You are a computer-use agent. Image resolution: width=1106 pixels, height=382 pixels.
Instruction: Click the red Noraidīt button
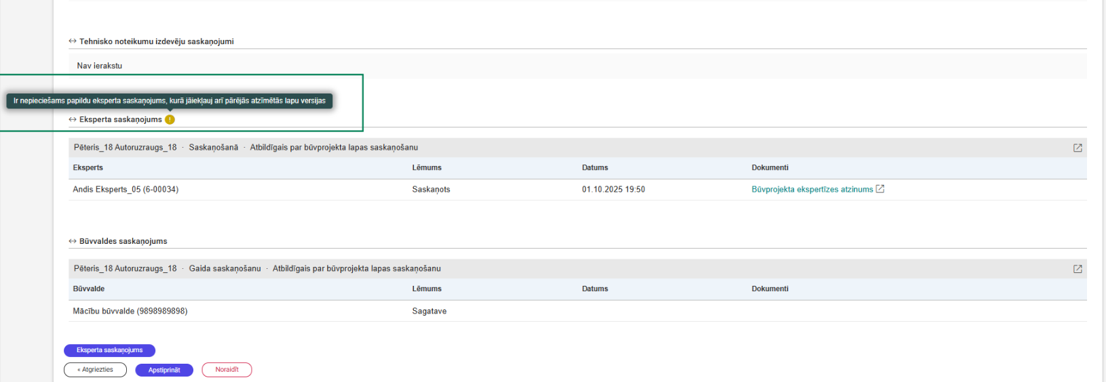coord(227,370)
